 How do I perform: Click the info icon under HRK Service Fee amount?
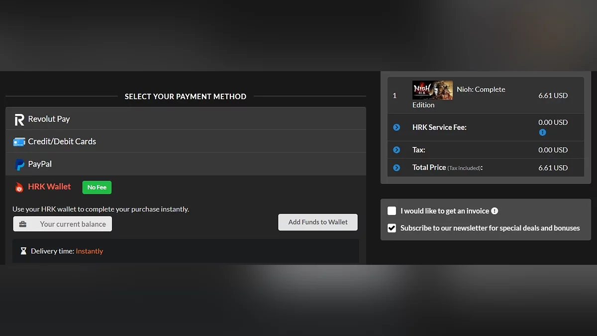coord(542,132)
